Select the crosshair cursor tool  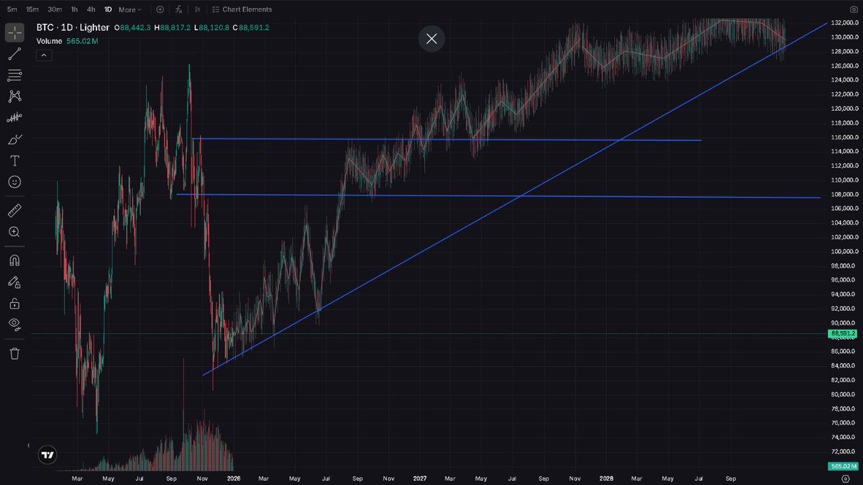click(x=14, y=32)
